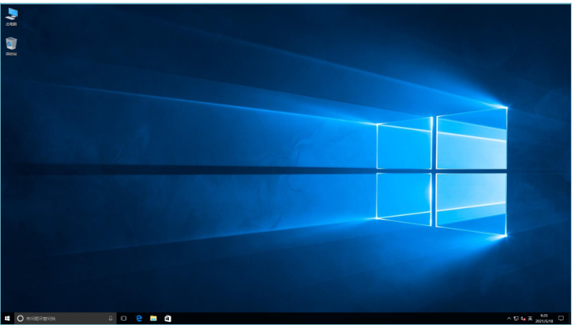Toggle the input method language indicator

[x=531, y=318]
